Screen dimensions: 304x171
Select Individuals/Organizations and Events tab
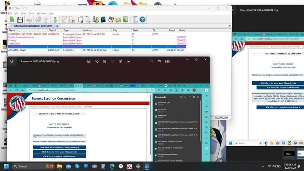pyautogui.click(x=33, y=26)
